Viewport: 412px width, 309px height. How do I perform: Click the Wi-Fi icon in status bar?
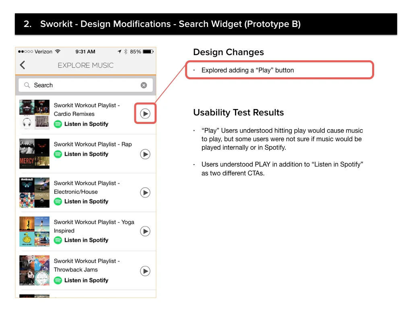[x=58, y=51]
